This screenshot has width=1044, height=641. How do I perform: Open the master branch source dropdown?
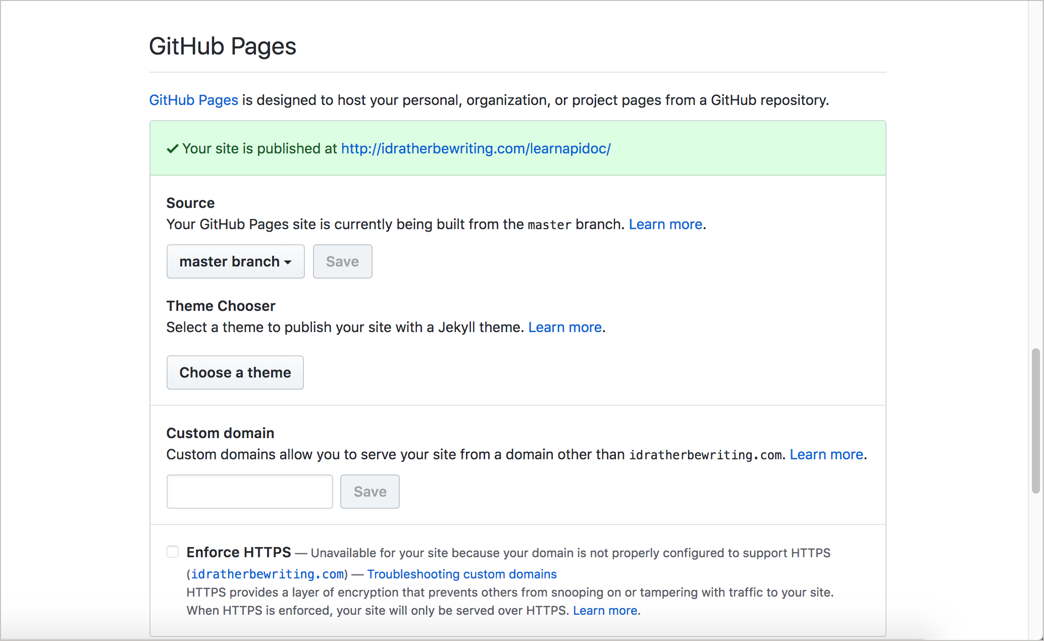pos(235,261)
